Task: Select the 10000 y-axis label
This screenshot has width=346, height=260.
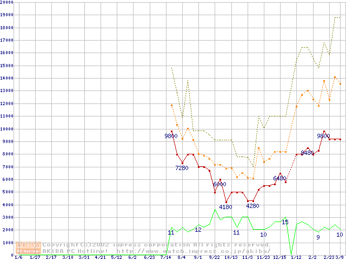Action: point(7,129)
